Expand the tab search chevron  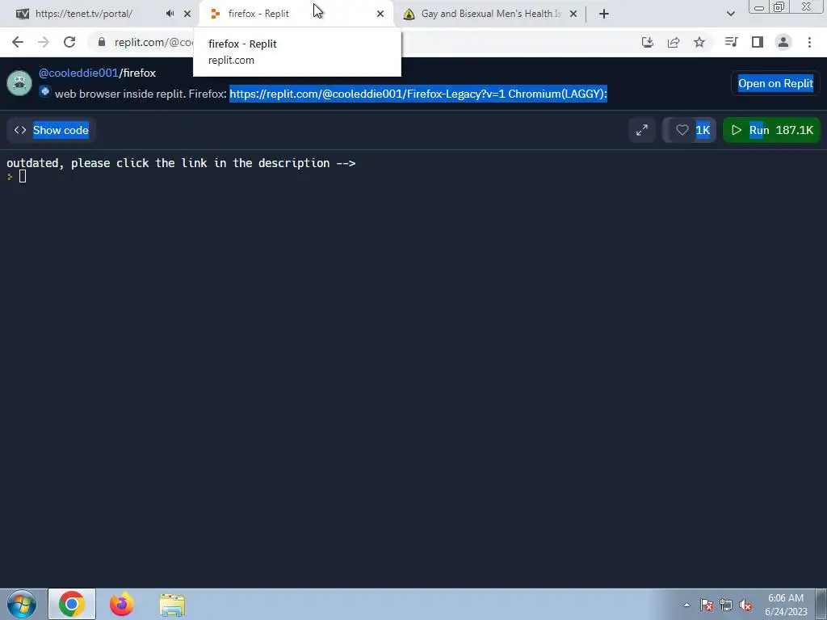(730, 14)
